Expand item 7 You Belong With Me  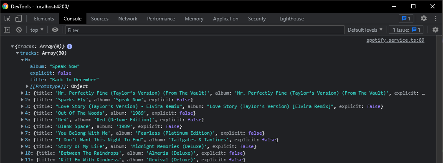[22, 133]
